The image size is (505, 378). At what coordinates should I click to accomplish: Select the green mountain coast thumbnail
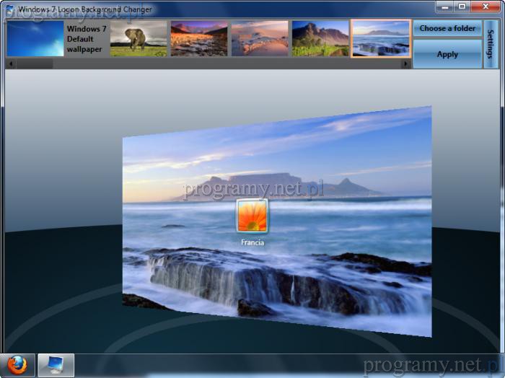[320, 39]
